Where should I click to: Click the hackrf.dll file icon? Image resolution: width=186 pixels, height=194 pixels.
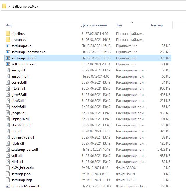[8, 107]
